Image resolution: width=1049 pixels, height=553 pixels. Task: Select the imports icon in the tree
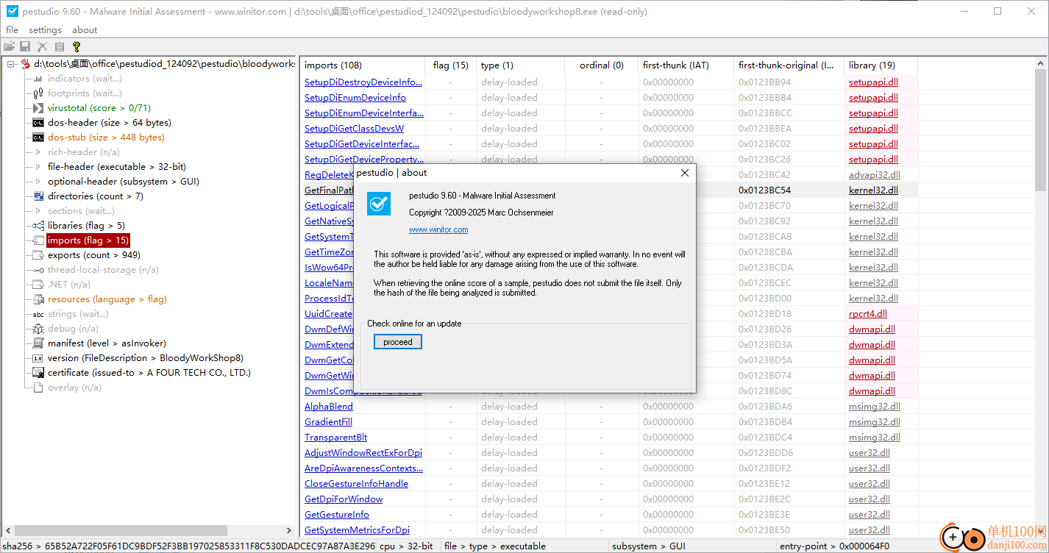(38, 240)
